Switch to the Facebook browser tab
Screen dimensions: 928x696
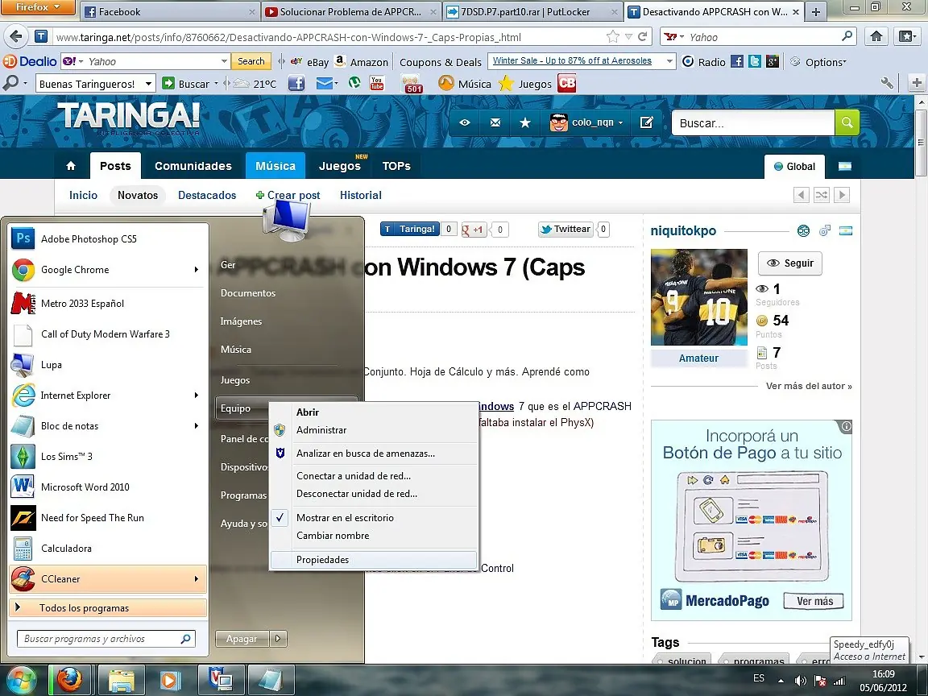click(169, 11)
